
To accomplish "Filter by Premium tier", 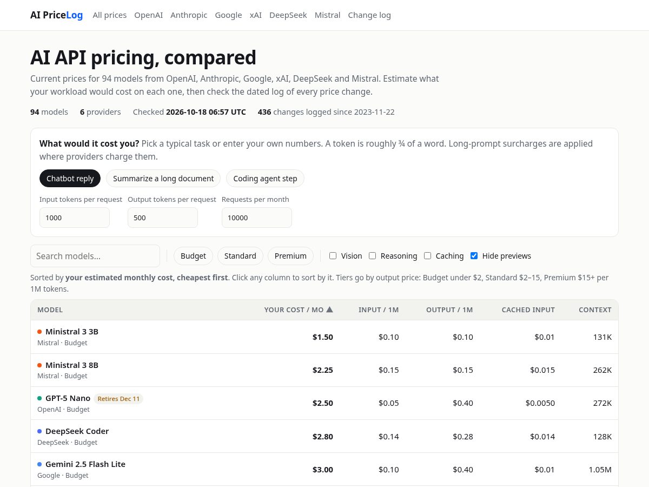I will (290, 256).
